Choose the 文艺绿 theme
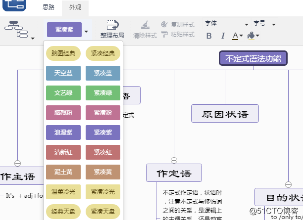The height and width of the screenshot is (220, 303). pos(63,93)
